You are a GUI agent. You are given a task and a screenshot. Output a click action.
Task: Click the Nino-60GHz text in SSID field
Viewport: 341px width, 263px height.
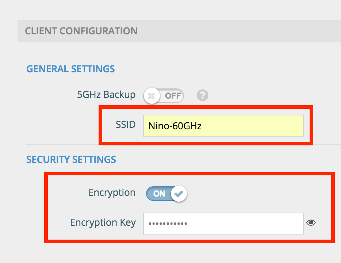coord(175,126)
